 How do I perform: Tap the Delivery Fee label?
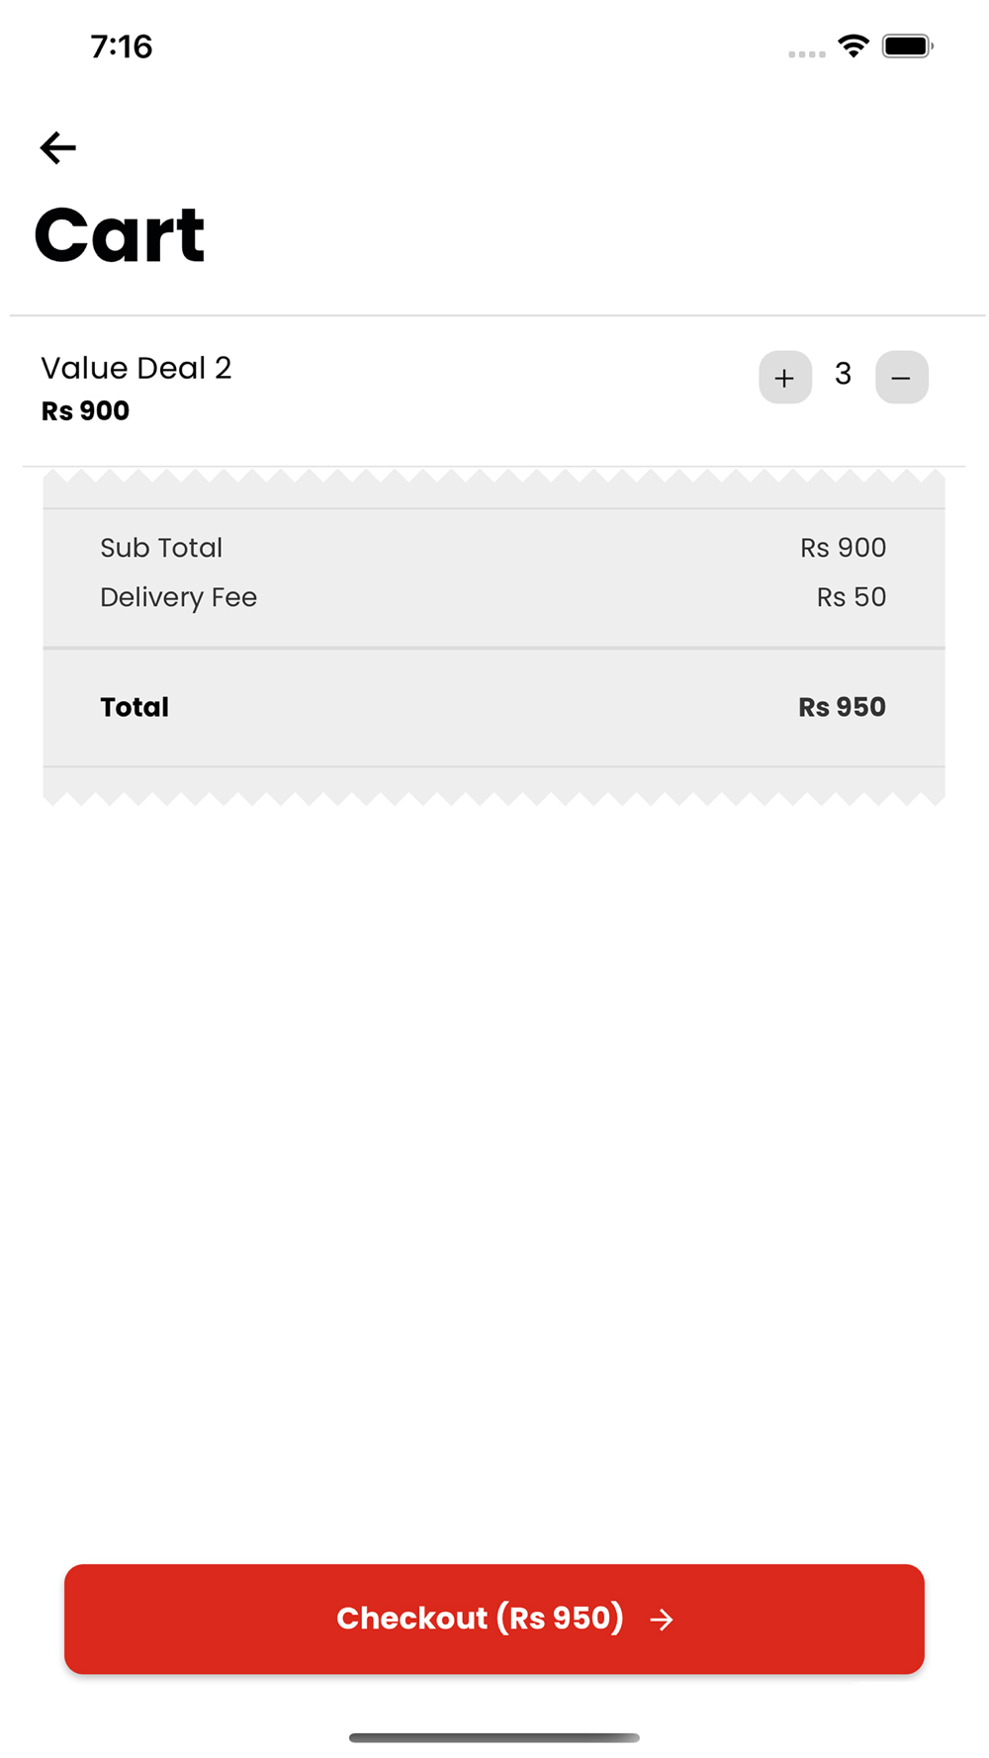pos(179,597)
